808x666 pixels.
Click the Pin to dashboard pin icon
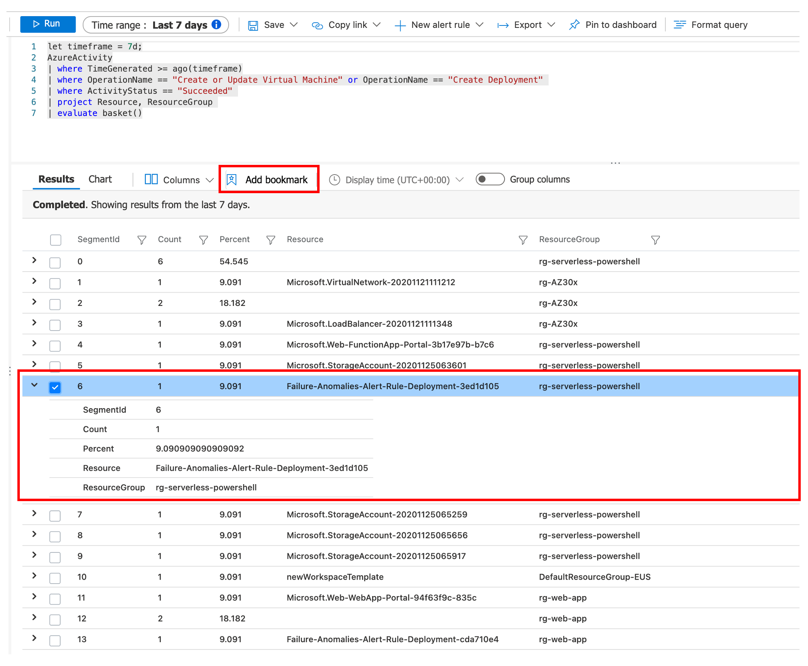[x=574, y=25]
